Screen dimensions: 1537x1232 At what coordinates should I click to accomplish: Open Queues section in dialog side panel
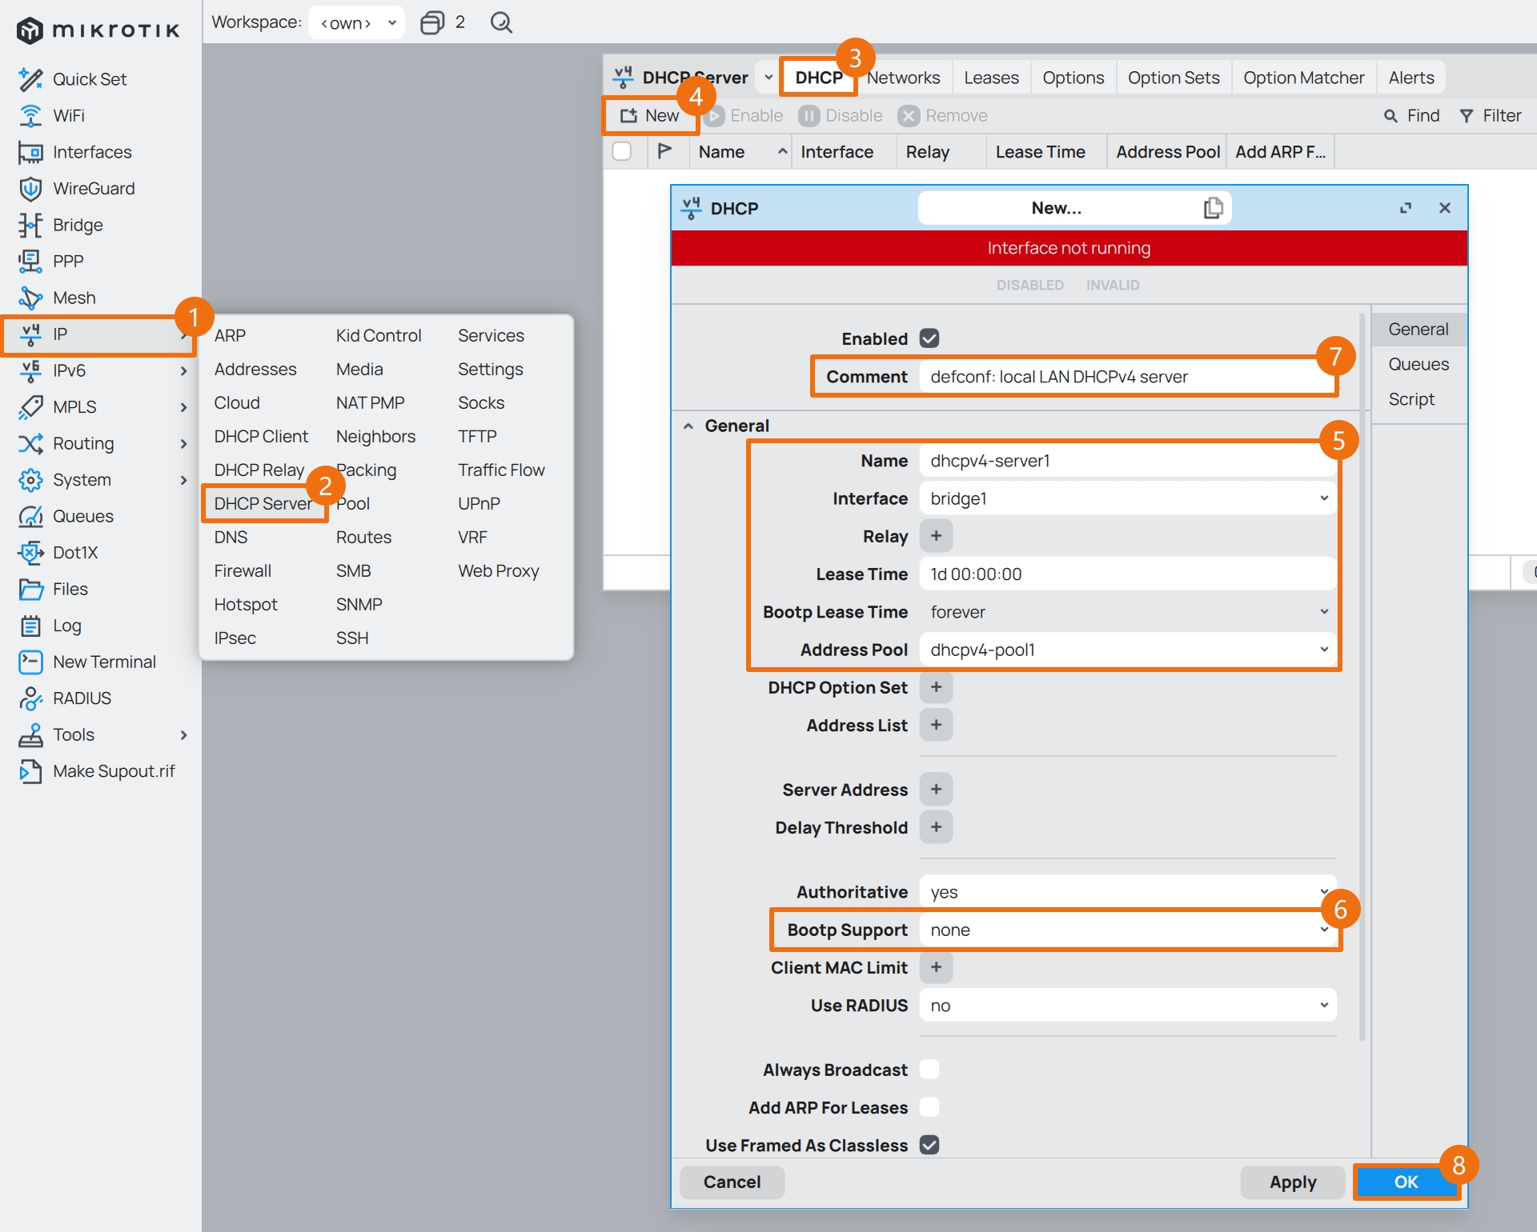pos(1419,364)
